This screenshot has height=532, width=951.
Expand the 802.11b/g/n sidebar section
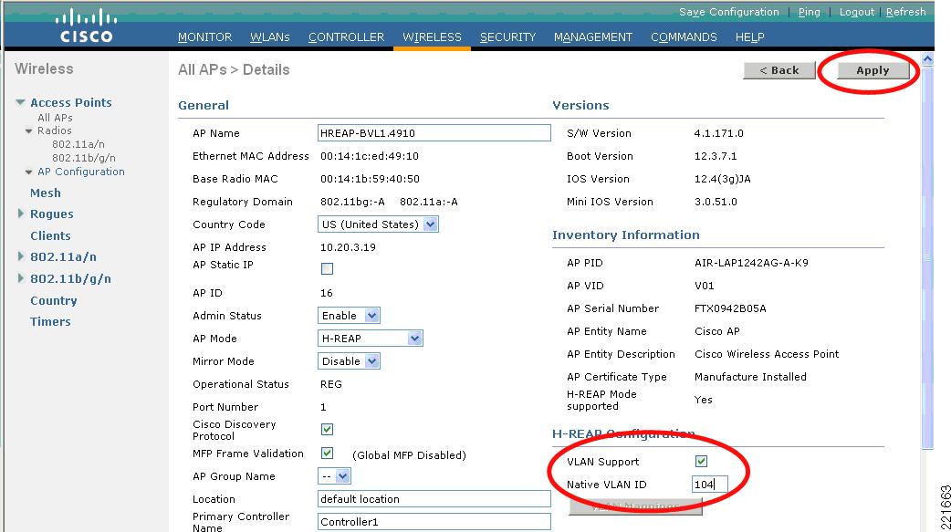click(x=21, y=278)
